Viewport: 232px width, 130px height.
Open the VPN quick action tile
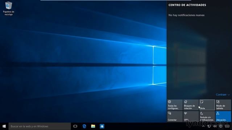click(191, 116)
